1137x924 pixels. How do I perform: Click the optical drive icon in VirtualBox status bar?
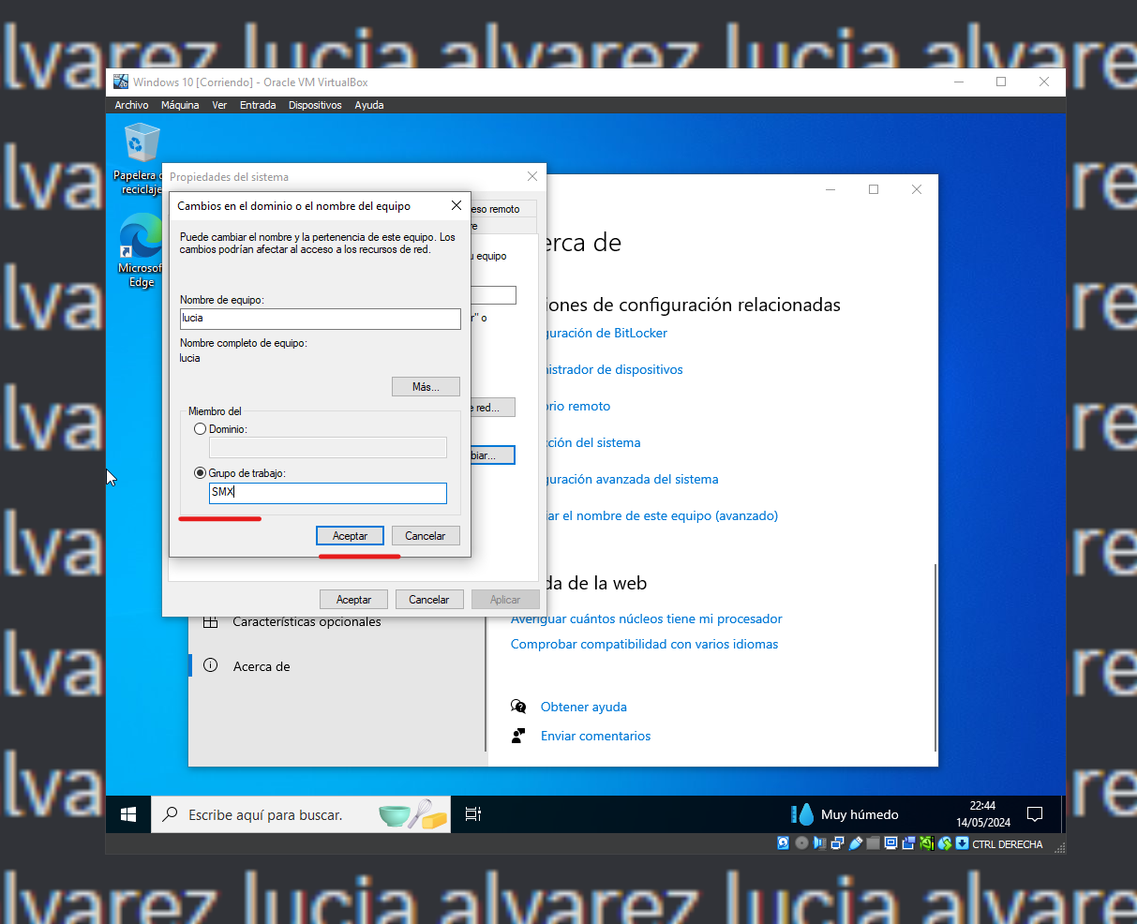800,843
